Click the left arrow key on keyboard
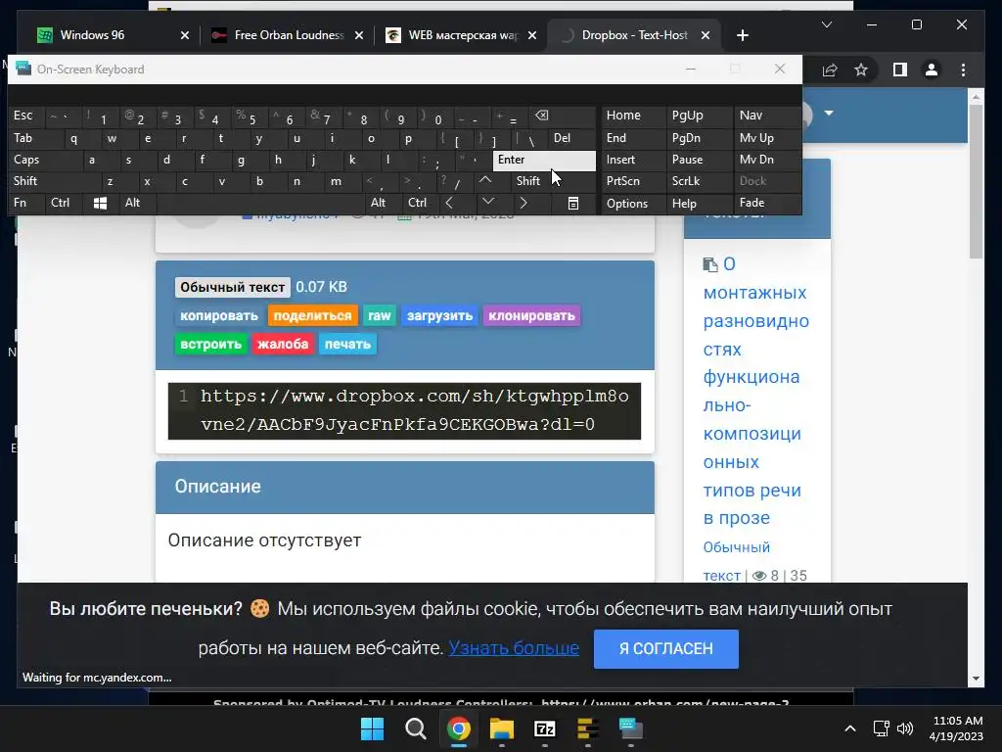1002x752 pixels. point(449,203)
